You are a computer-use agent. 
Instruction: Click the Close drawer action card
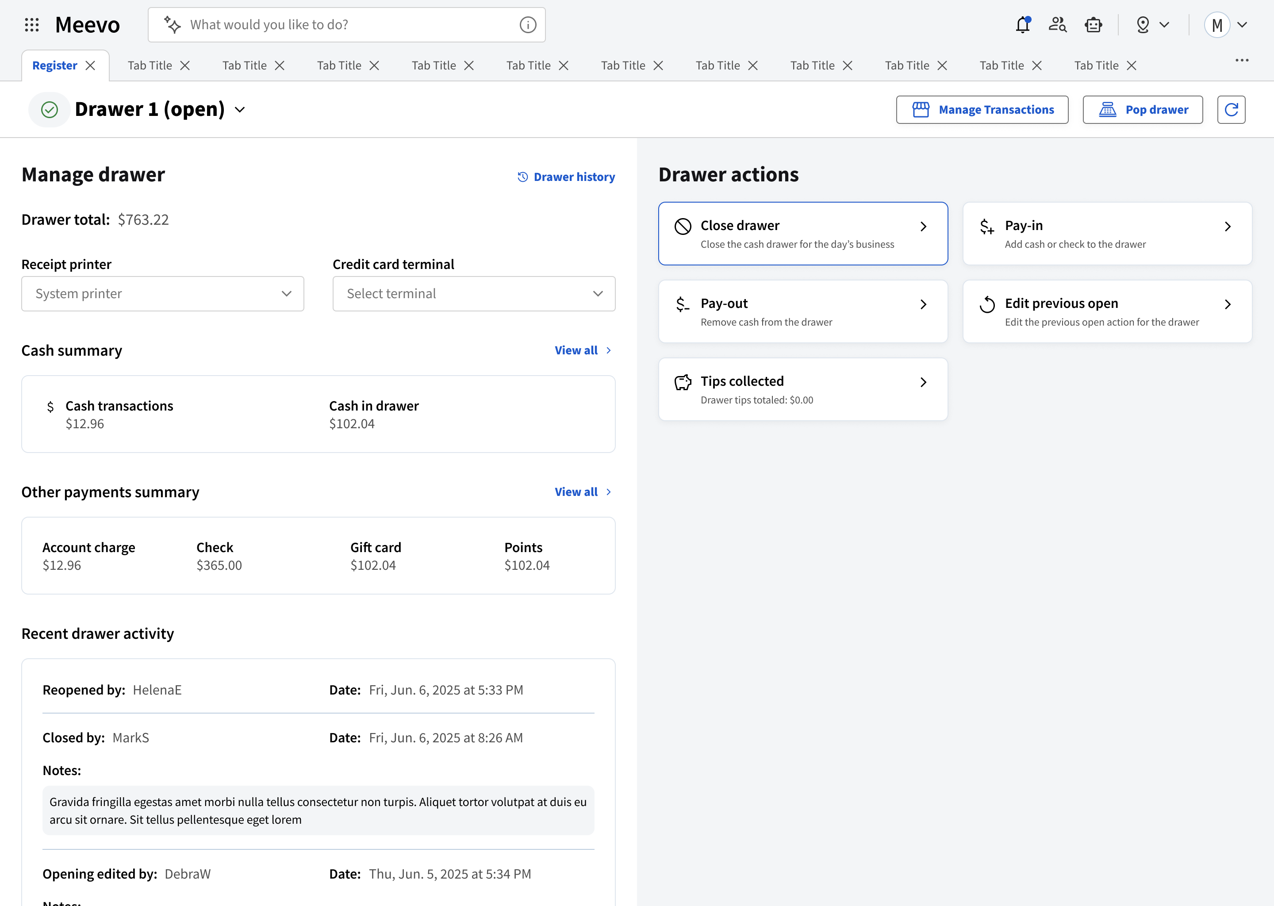(x=803, y=233)
